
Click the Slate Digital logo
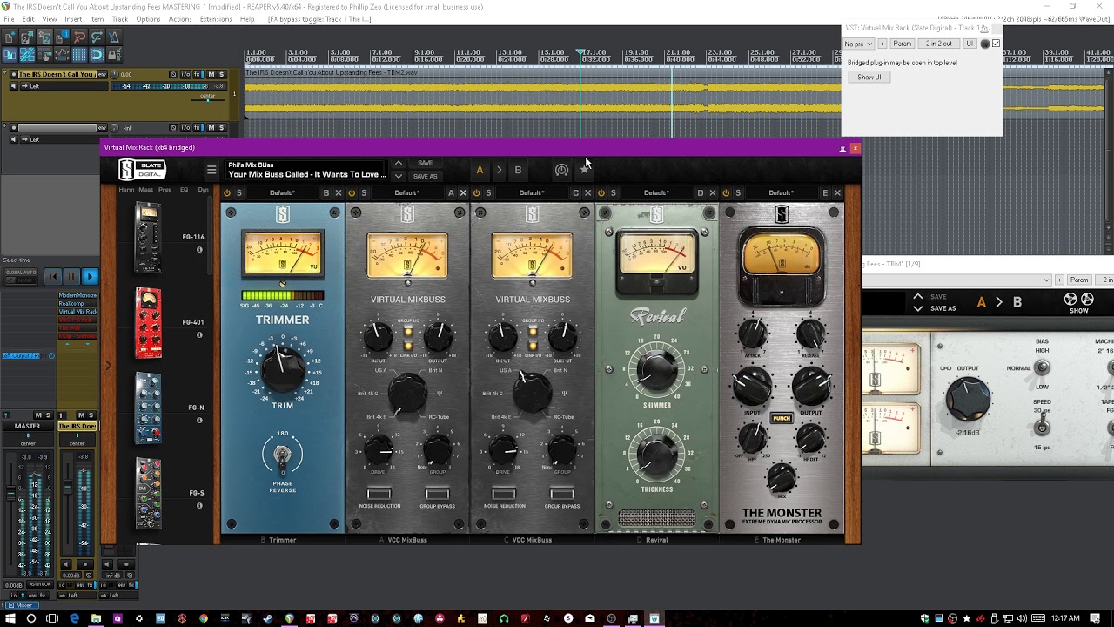pos(143,171)
